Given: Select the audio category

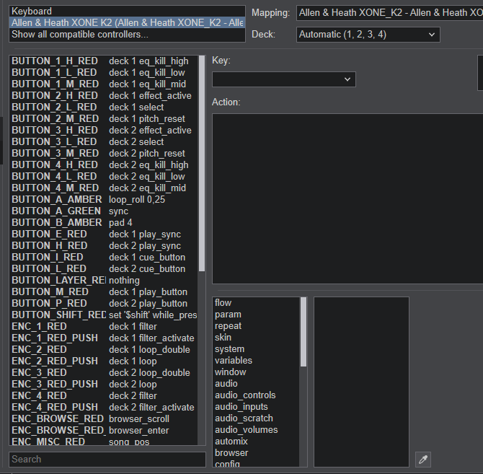Looking at the screenshot, I should coord(257,384).
